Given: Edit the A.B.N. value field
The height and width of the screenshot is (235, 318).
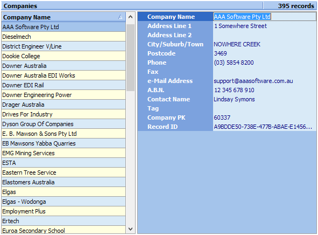Looking at the screenshot, I should coord(265,90).
